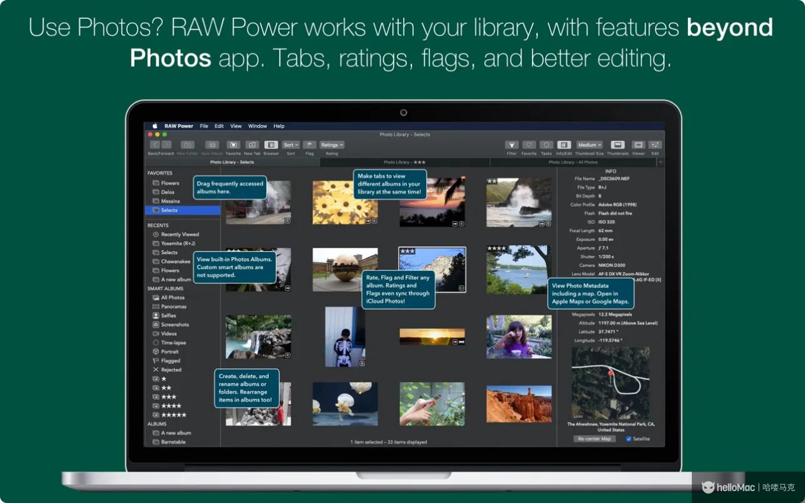
Task: Select Delos in Favorites
Action: click(164, 192)
